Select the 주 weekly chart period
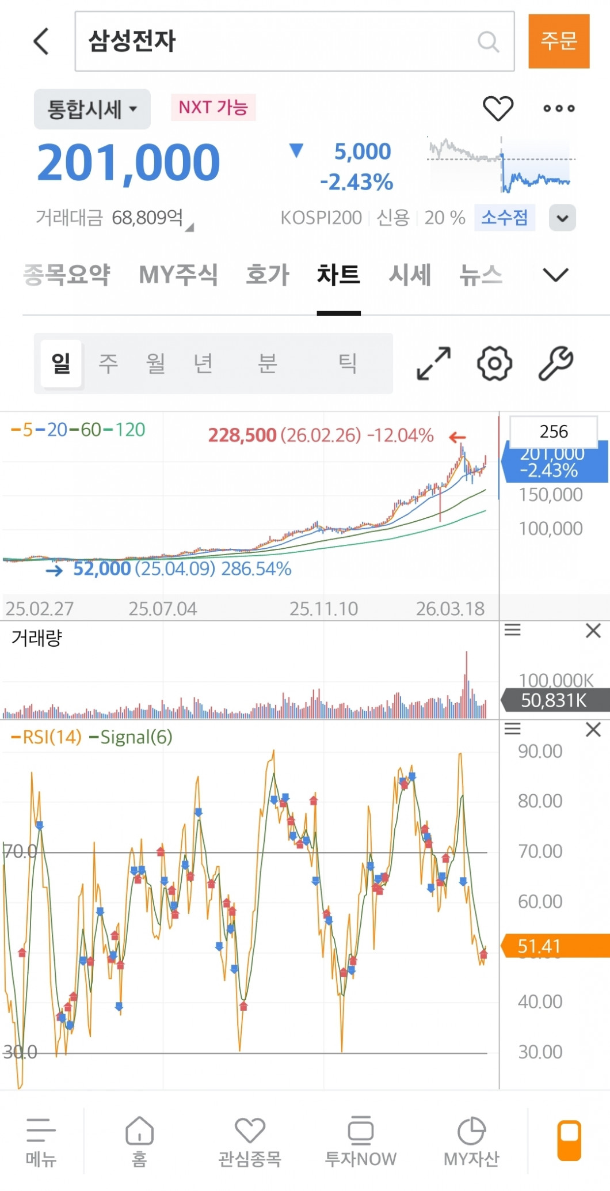The width and height of the screenshot is (610, 1191). pos(108,363)
